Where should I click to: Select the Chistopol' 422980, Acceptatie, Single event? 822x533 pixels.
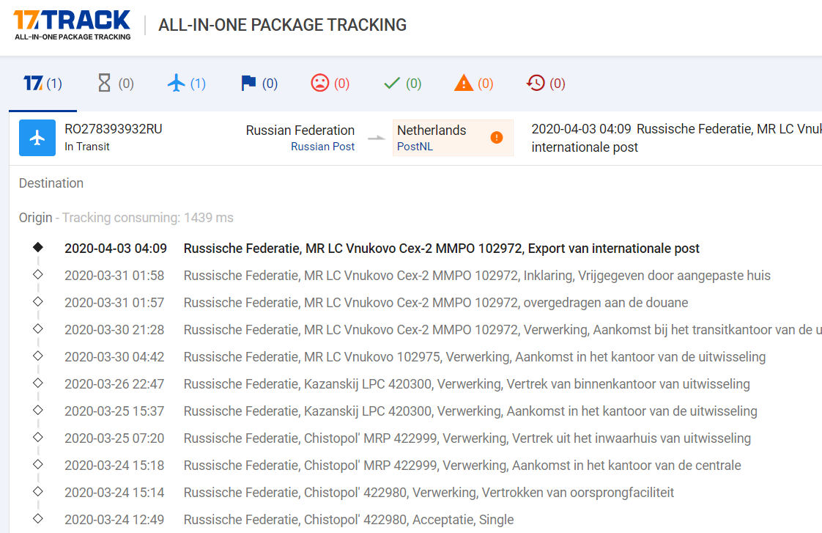click(x=349, y=520)
